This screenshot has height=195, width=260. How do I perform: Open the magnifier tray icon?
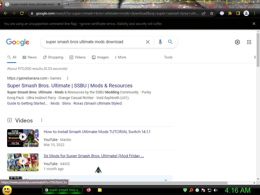[x=191, y=190]
